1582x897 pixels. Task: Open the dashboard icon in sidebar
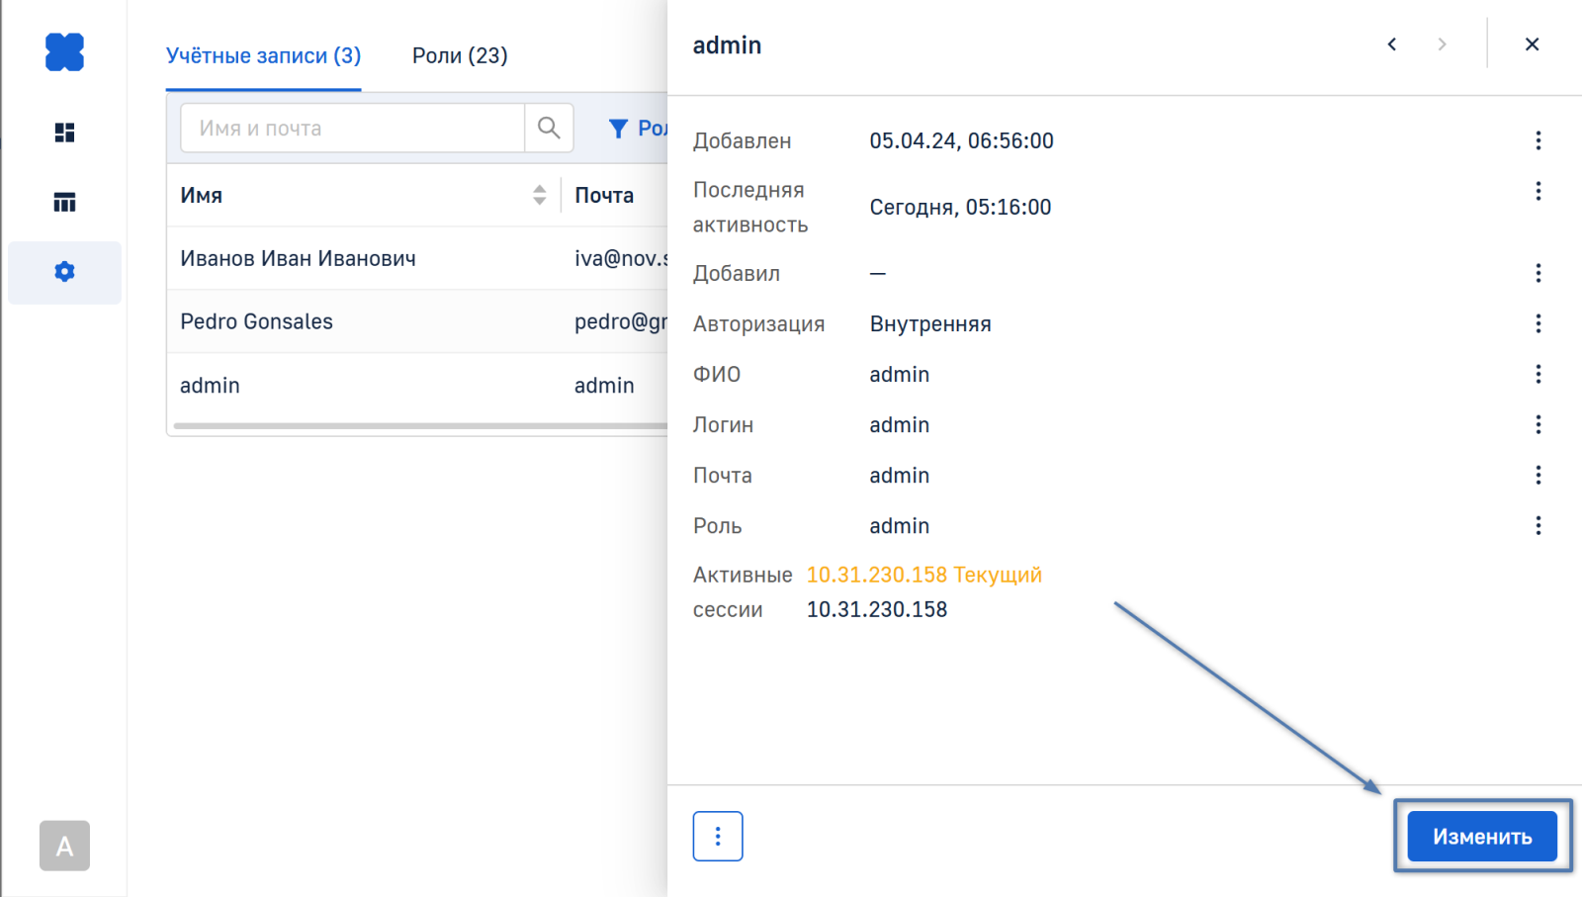click(64, 133)
